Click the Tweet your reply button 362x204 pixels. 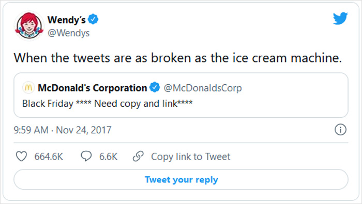pos(181,179)
